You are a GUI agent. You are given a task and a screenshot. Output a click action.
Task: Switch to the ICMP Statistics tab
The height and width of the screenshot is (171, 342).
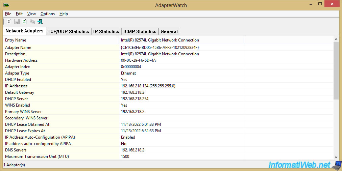point(140,31)
